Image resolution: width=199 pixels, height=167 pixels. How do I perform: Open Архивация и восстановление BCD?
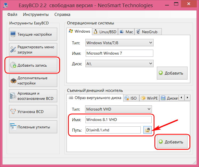point(33,96)
